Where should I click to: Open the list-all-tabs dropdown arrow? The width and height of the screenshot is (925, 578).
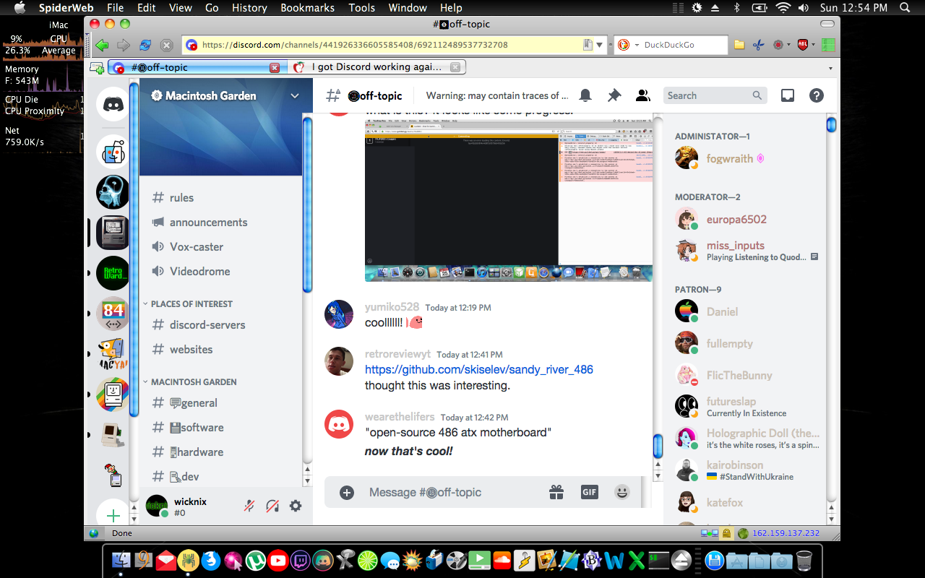[x=830, y=68]
